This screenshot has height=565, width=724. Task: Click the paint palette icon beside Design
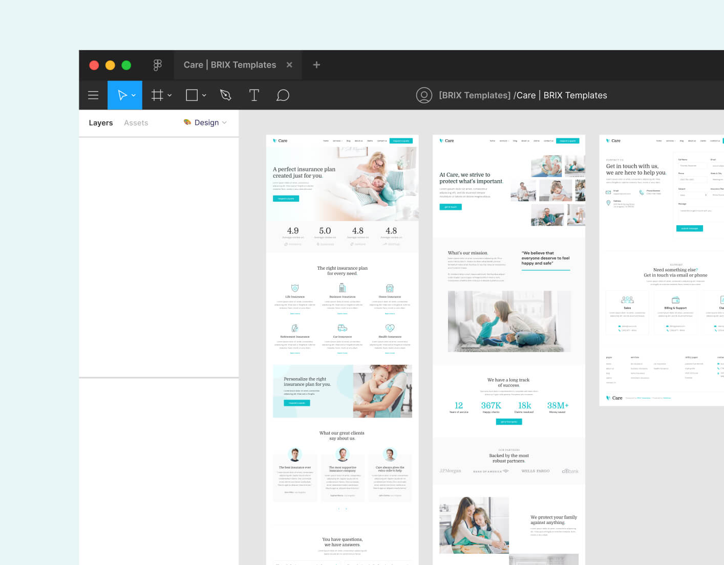(x=186, y=122)
